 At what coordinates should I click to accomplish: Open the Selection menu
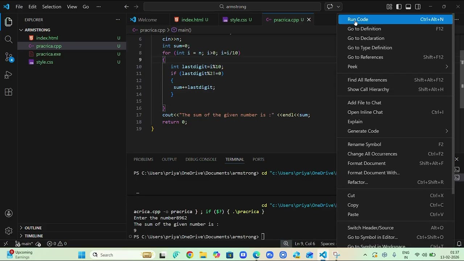[x=51, y=7]
